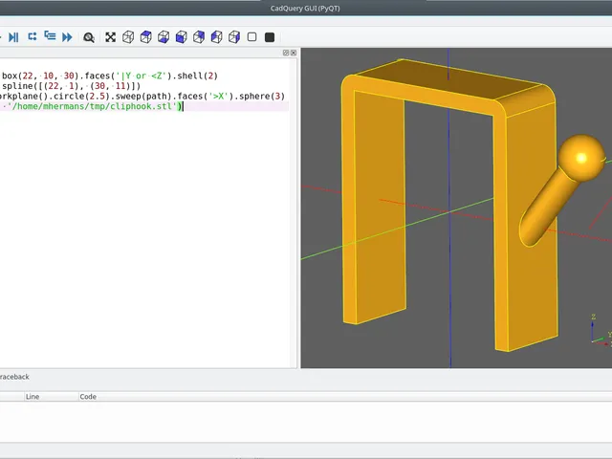Click the debugger Step icon
Viewport: 612px width, 459px height.
[x=32, y=36]
